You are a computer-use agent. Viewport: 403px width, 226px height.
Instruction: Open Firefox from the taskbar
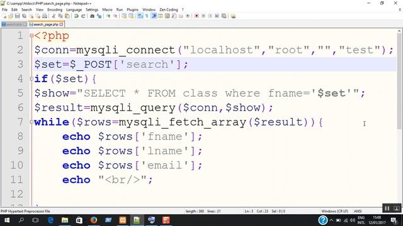pos(94,220)
